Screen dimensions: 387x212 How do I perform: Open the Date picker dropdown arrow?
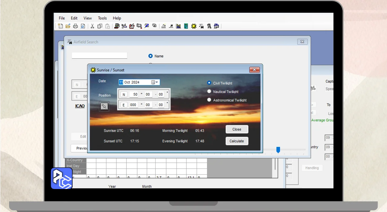click(157, 82)
